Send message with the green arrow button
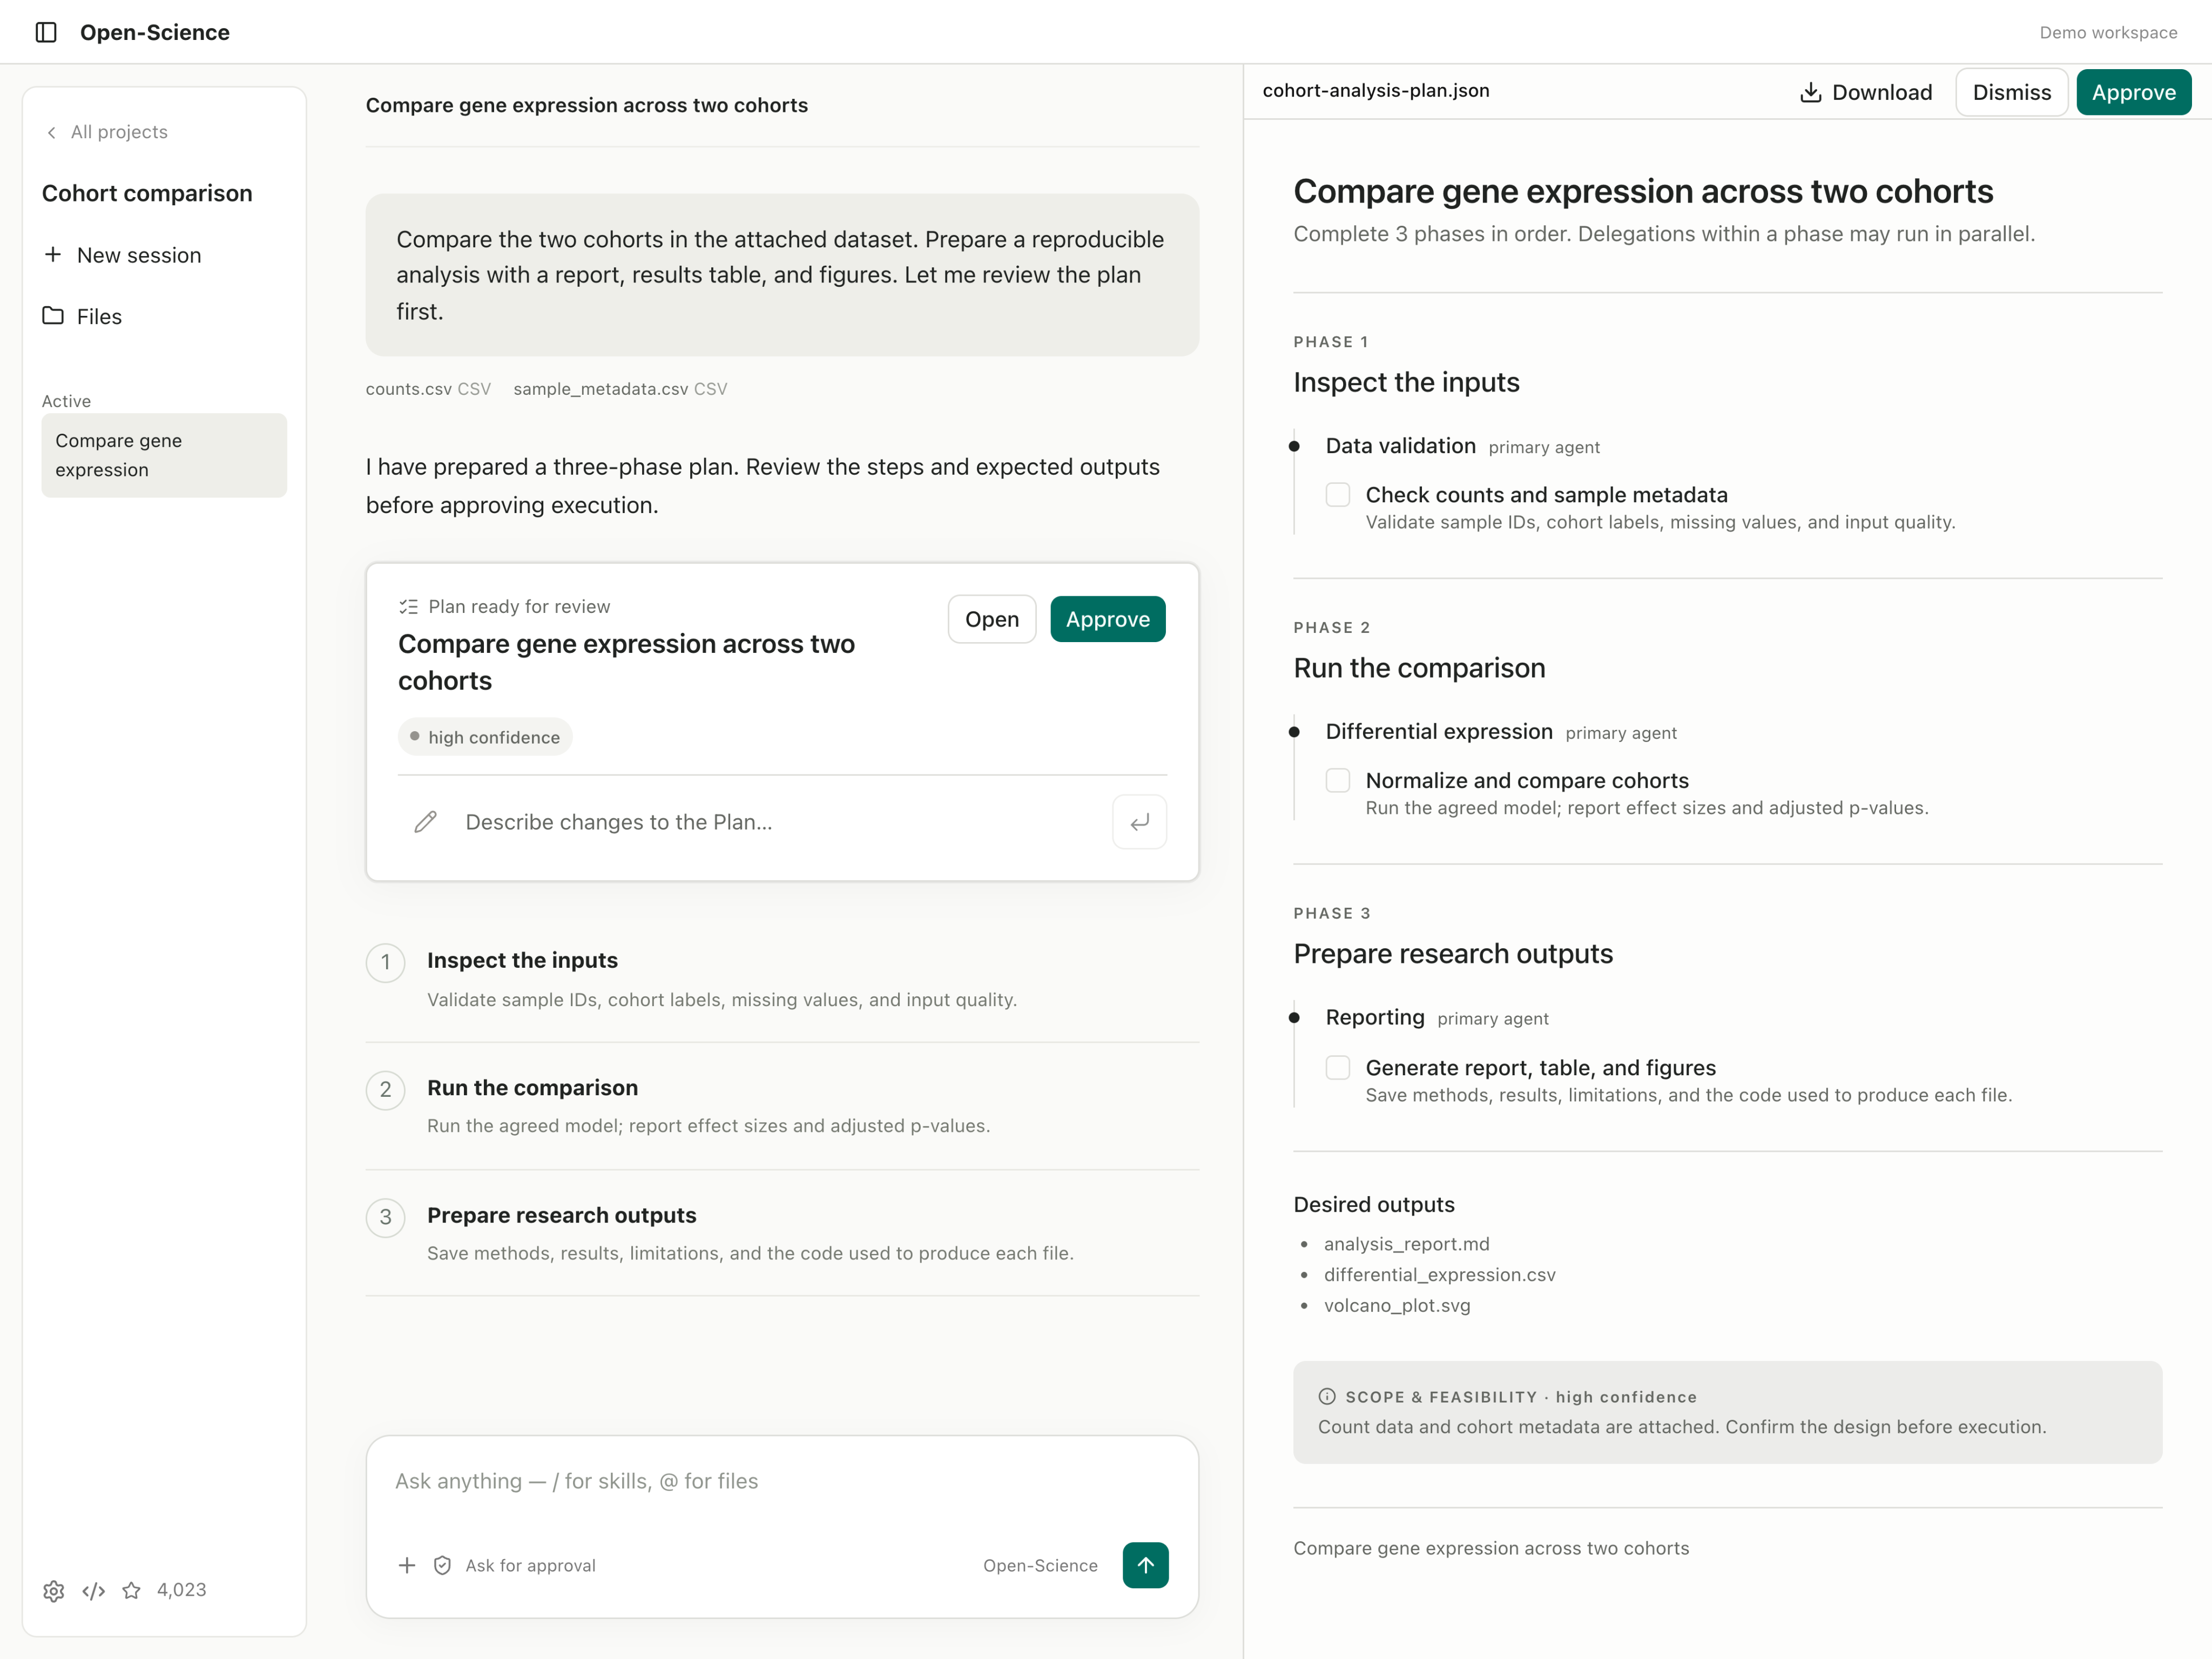The height and width of the screenshot is (1659, 2212). [x=1145, y=1565]
